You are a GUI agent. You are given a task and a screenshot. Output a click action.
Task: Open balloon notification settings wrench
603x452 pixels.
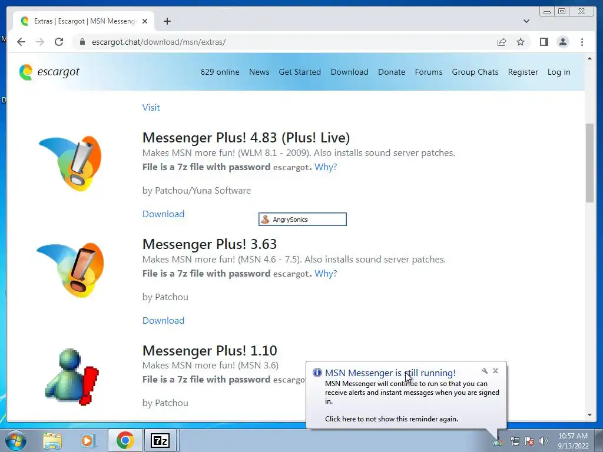(484, 371)
